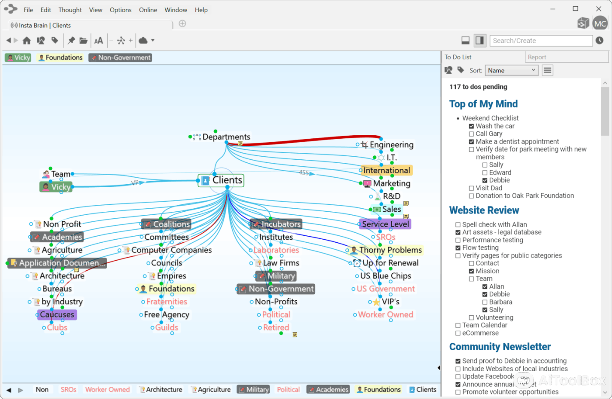Check the Call Gary checkbox
The image size is (612, 399).
click(x=471, y=134)
